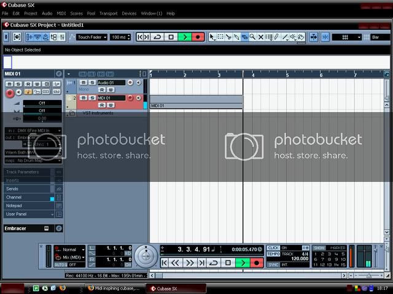Image resolution: width=393 pixels, height=294 pixels.
Task: Click marker number 5 in transport
Action: pos(343,254)
